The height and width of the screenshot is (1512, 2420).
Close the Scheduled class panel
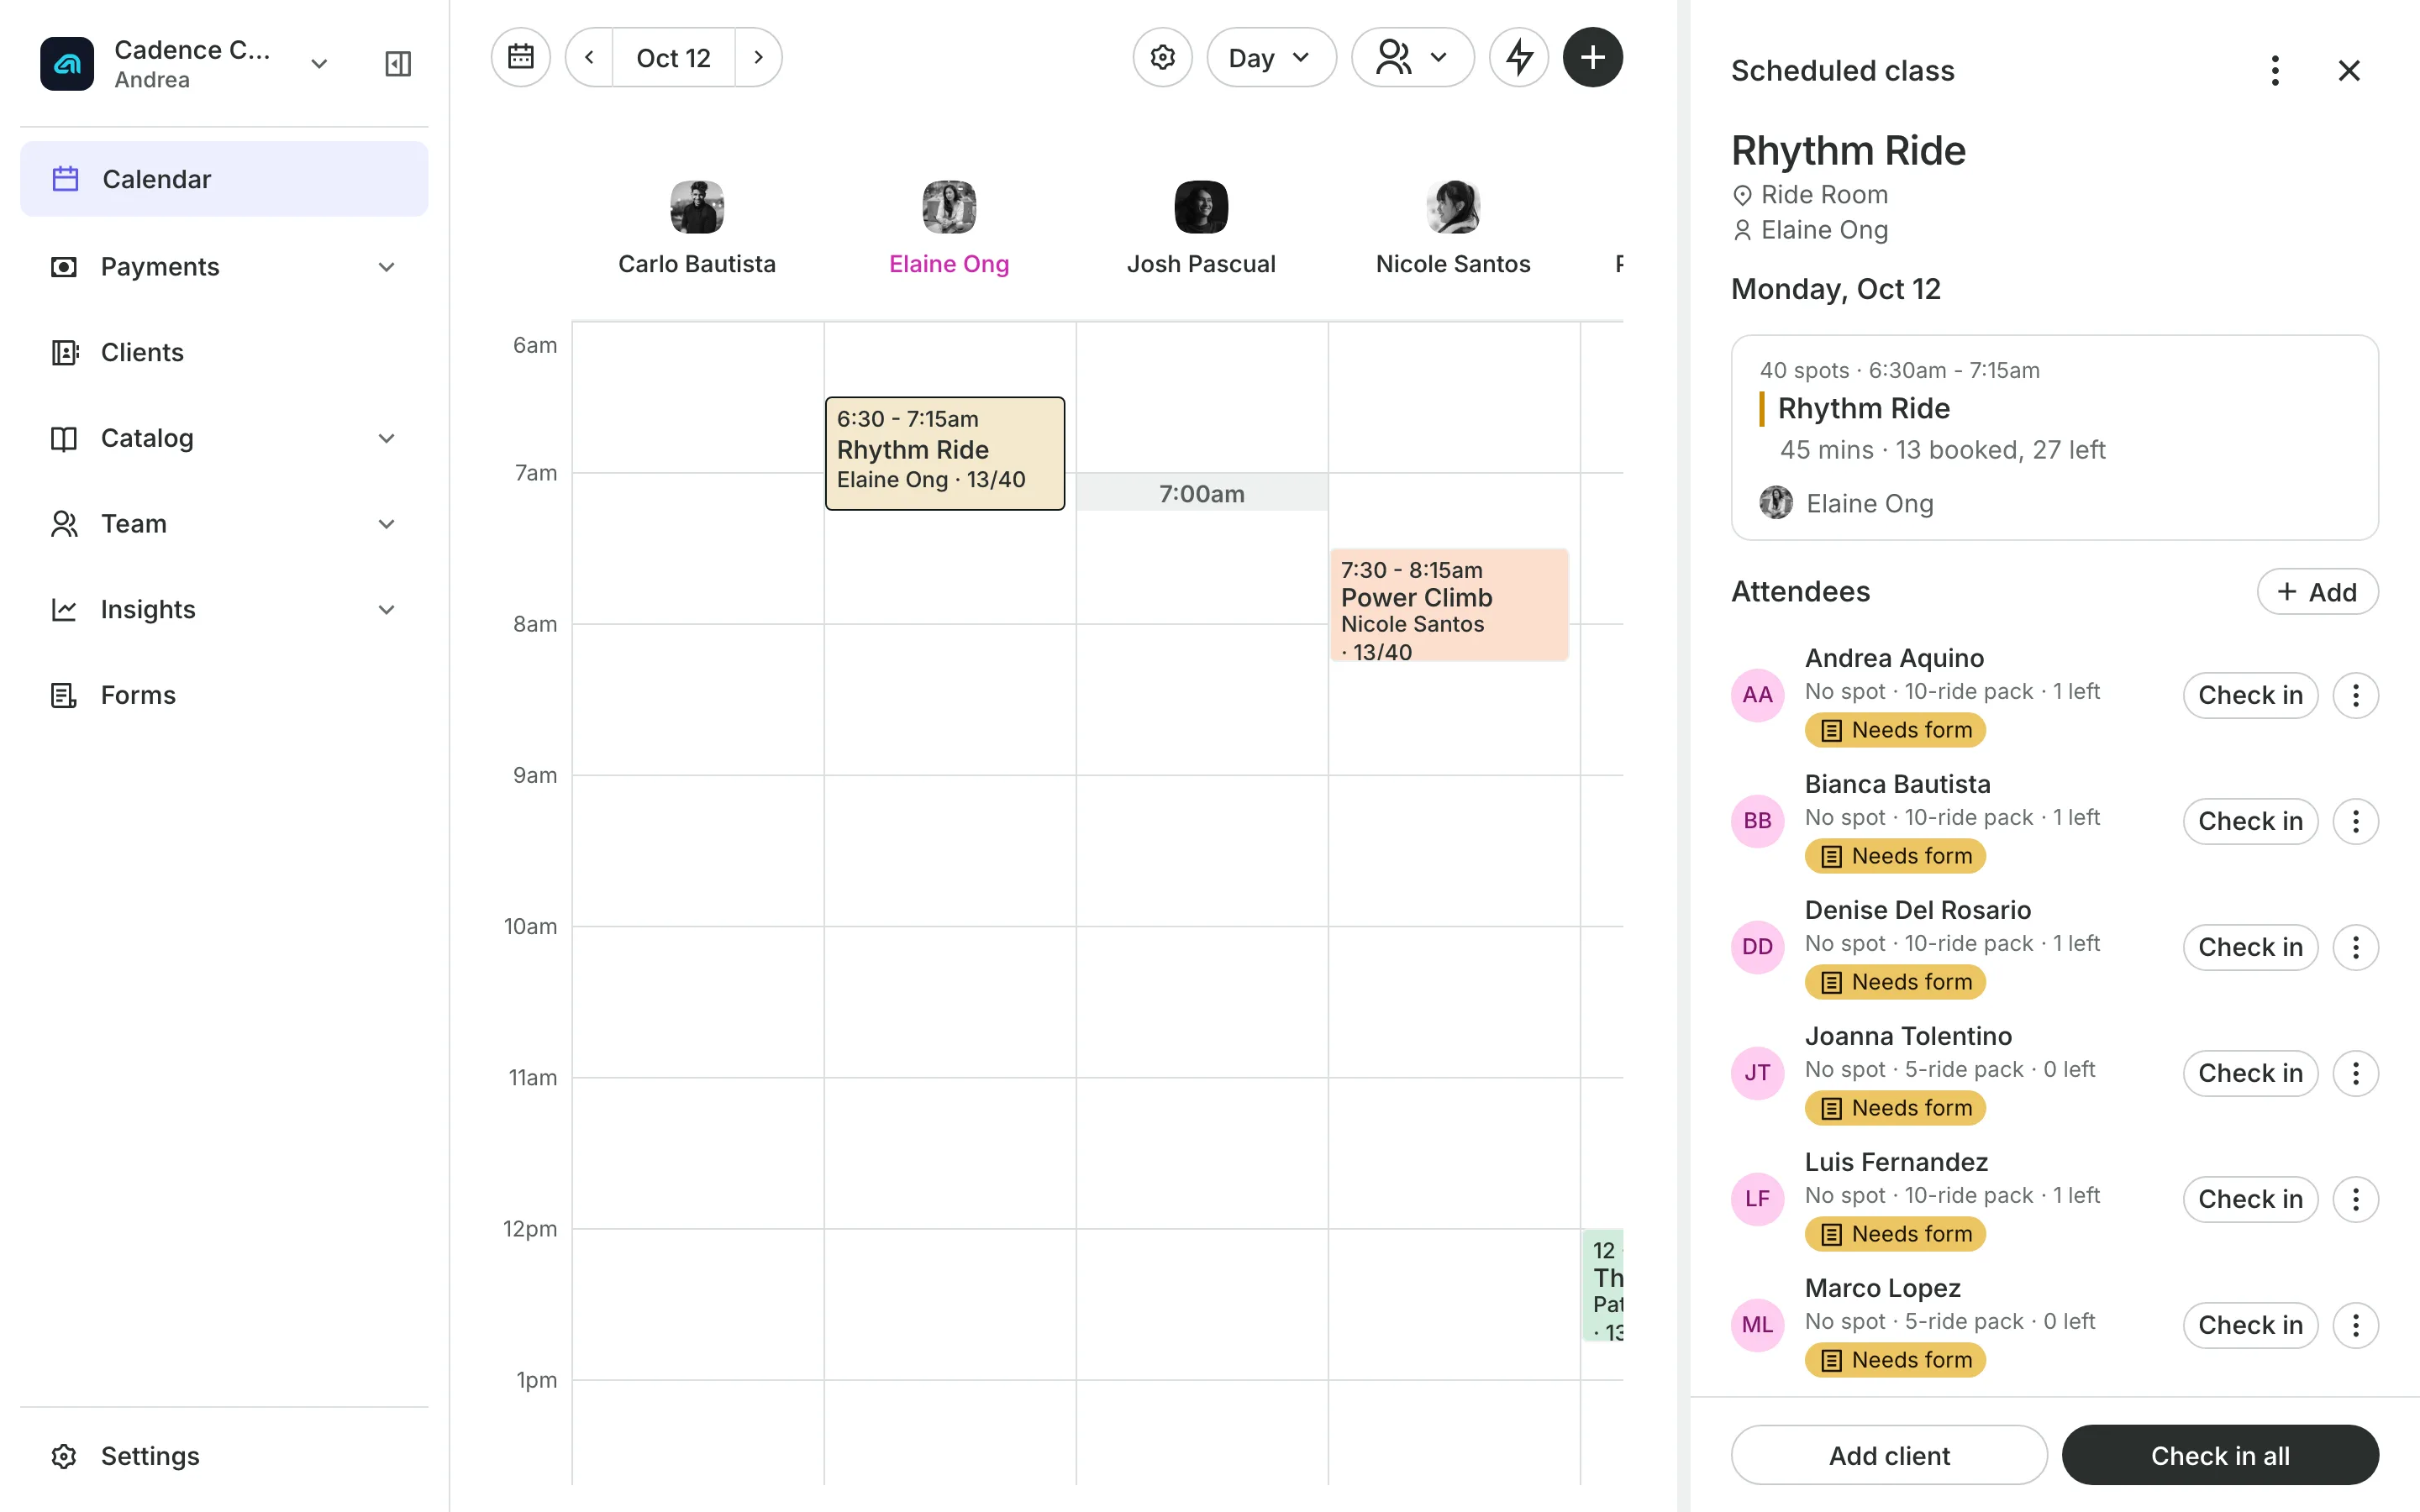2349,70
